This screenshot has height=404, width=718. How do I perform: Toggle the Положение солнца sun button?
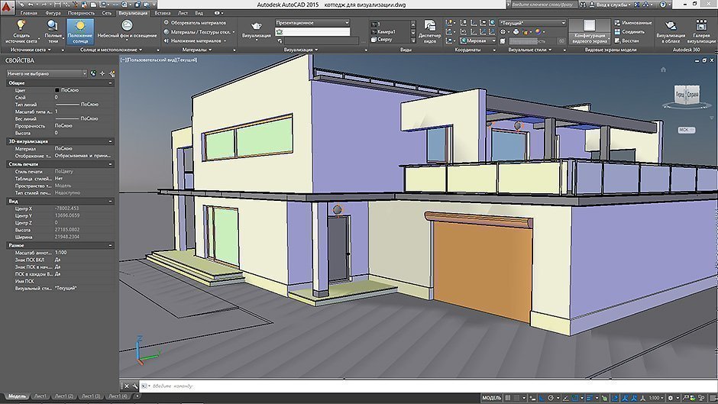[x=80, y=26]
